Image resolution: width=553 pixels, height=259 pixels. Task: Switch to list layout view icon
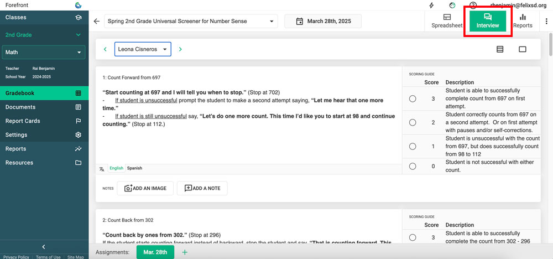pos(500,49)
